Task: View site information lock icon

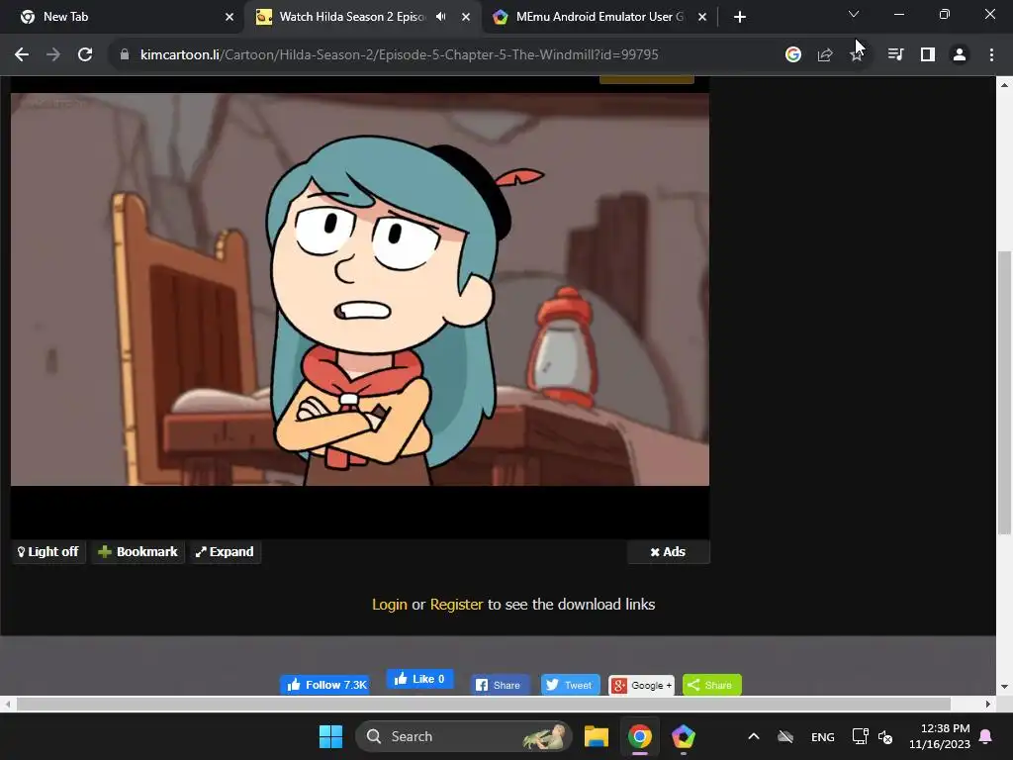Action: tap(124, 55)
